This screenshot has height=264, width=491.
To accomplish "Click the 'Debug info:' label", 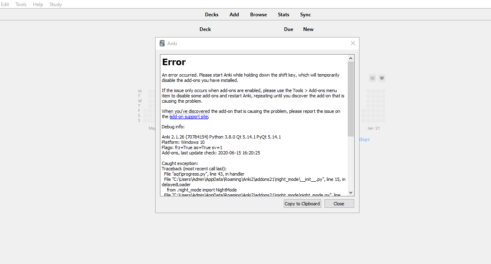I will 173,127.
